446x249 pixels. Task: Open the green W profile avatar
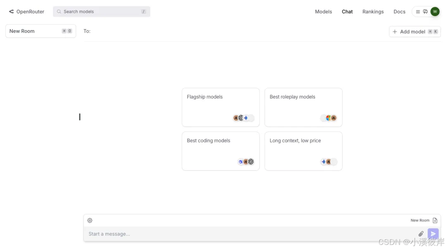[435, 12]
